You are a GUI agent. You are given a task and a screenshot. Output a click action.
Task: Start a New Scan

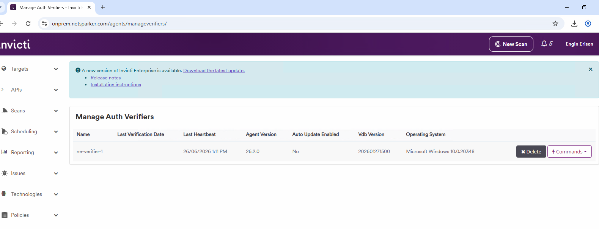[x=511, y=44]
